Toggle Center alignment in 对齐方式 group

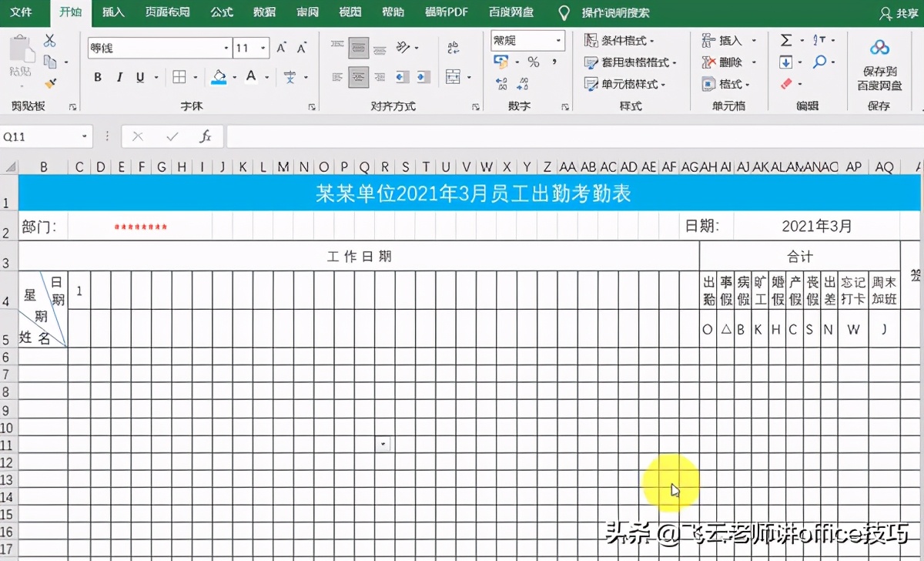[x=357, y=77]
